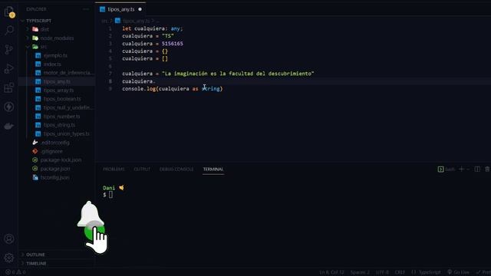Screen dimensions: 491x276
Task: Open package.json in the explorer
Action: click(55, 169)
